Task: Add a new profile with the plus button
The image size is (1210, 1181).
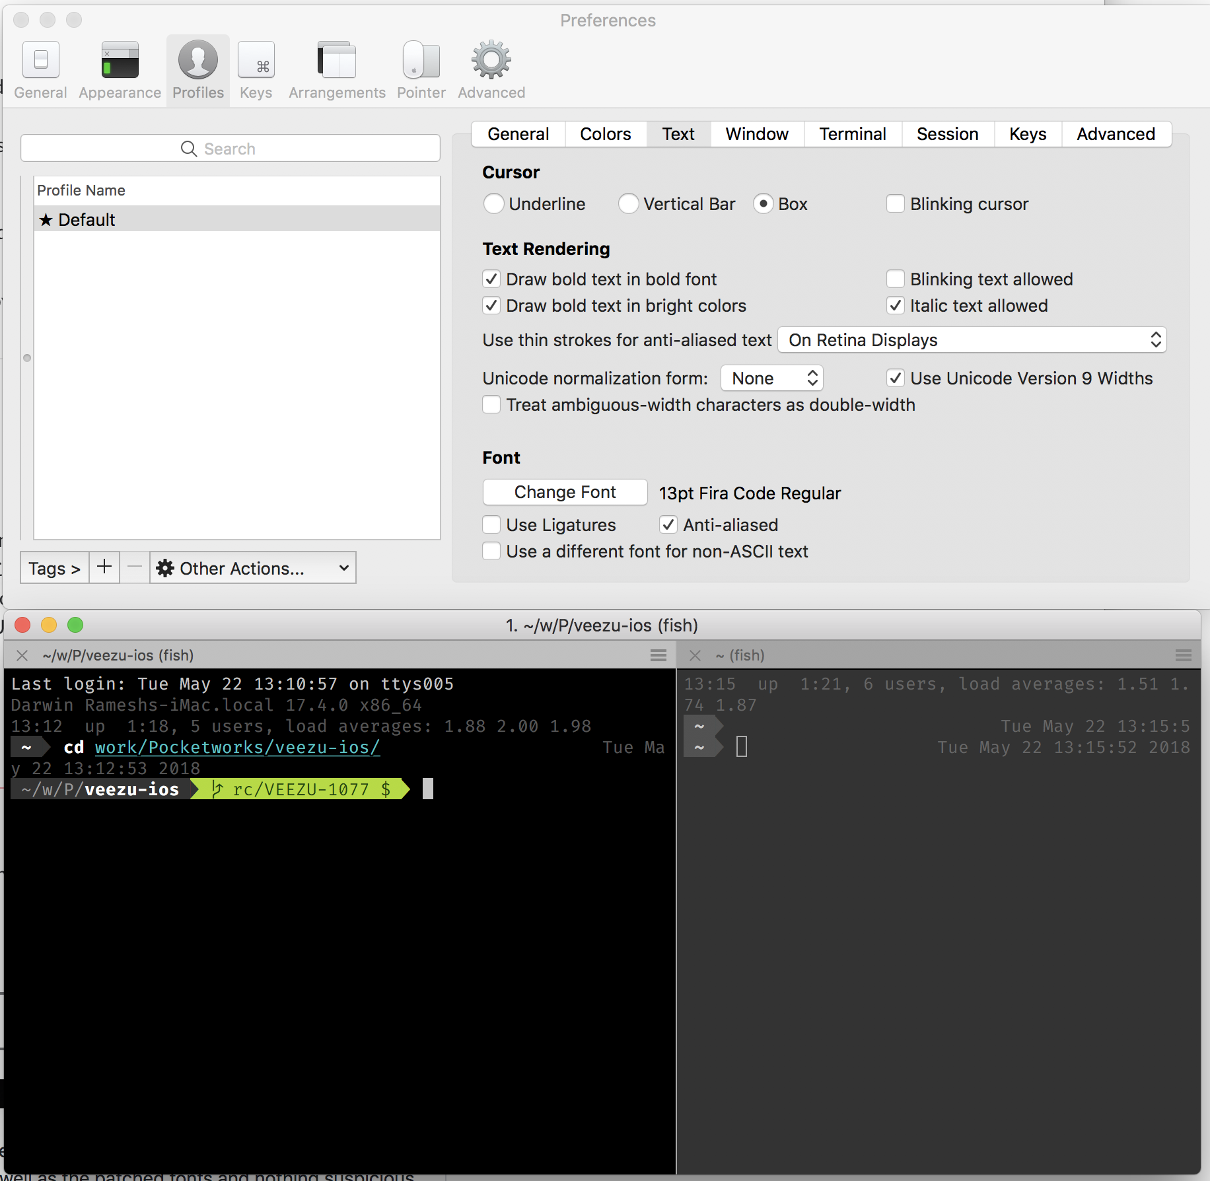Action: [x=104, y=567]
